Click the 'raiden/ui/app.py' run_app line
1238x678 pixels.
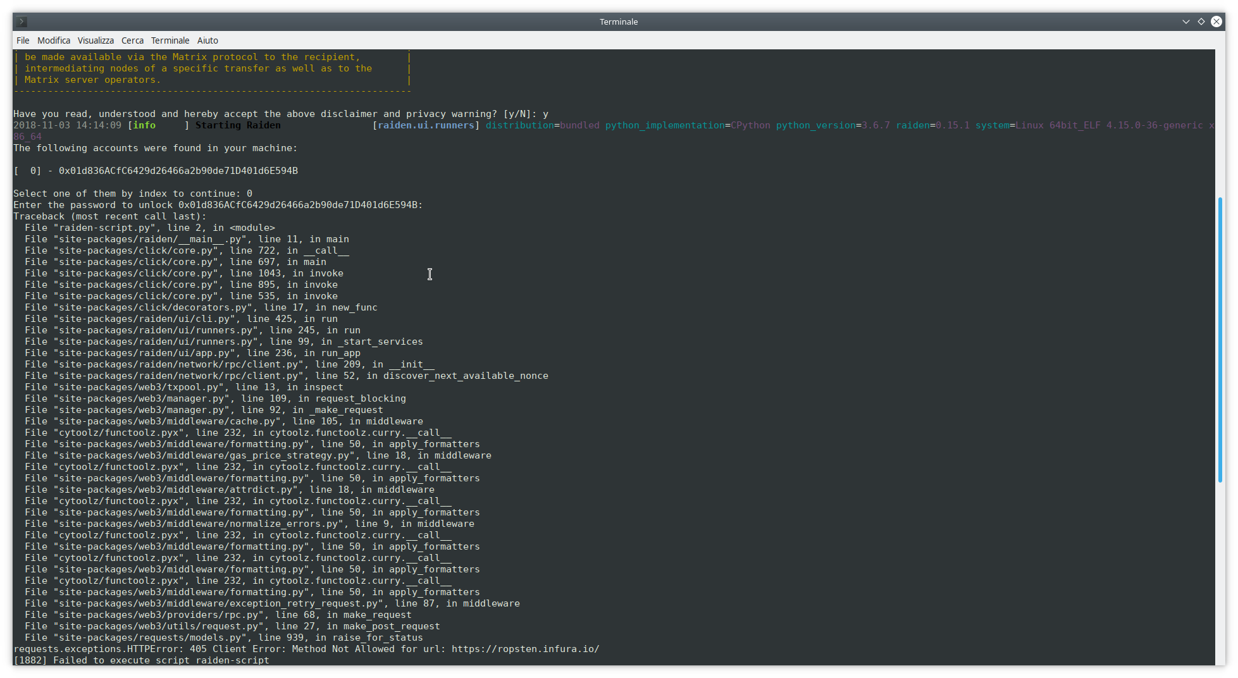pyautogui.click(x=193, y=353)
